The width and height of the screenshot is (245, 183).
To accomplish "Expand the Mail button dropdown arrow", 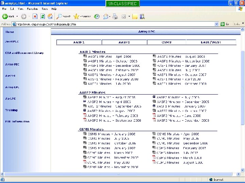I will tap(110, 16).
